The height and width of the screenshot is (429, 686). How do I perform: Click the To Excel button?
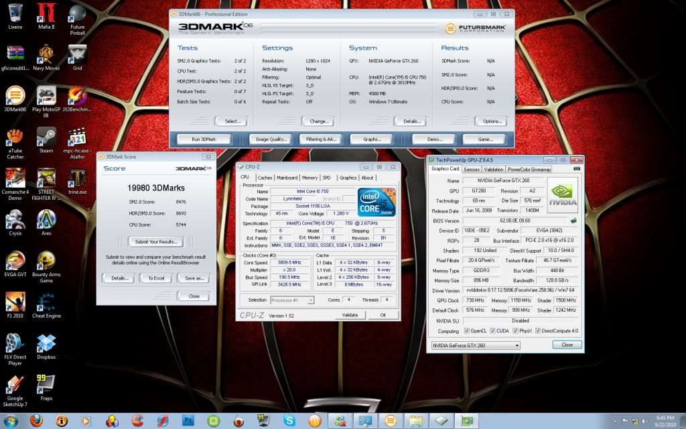click(x=156, y=278)
